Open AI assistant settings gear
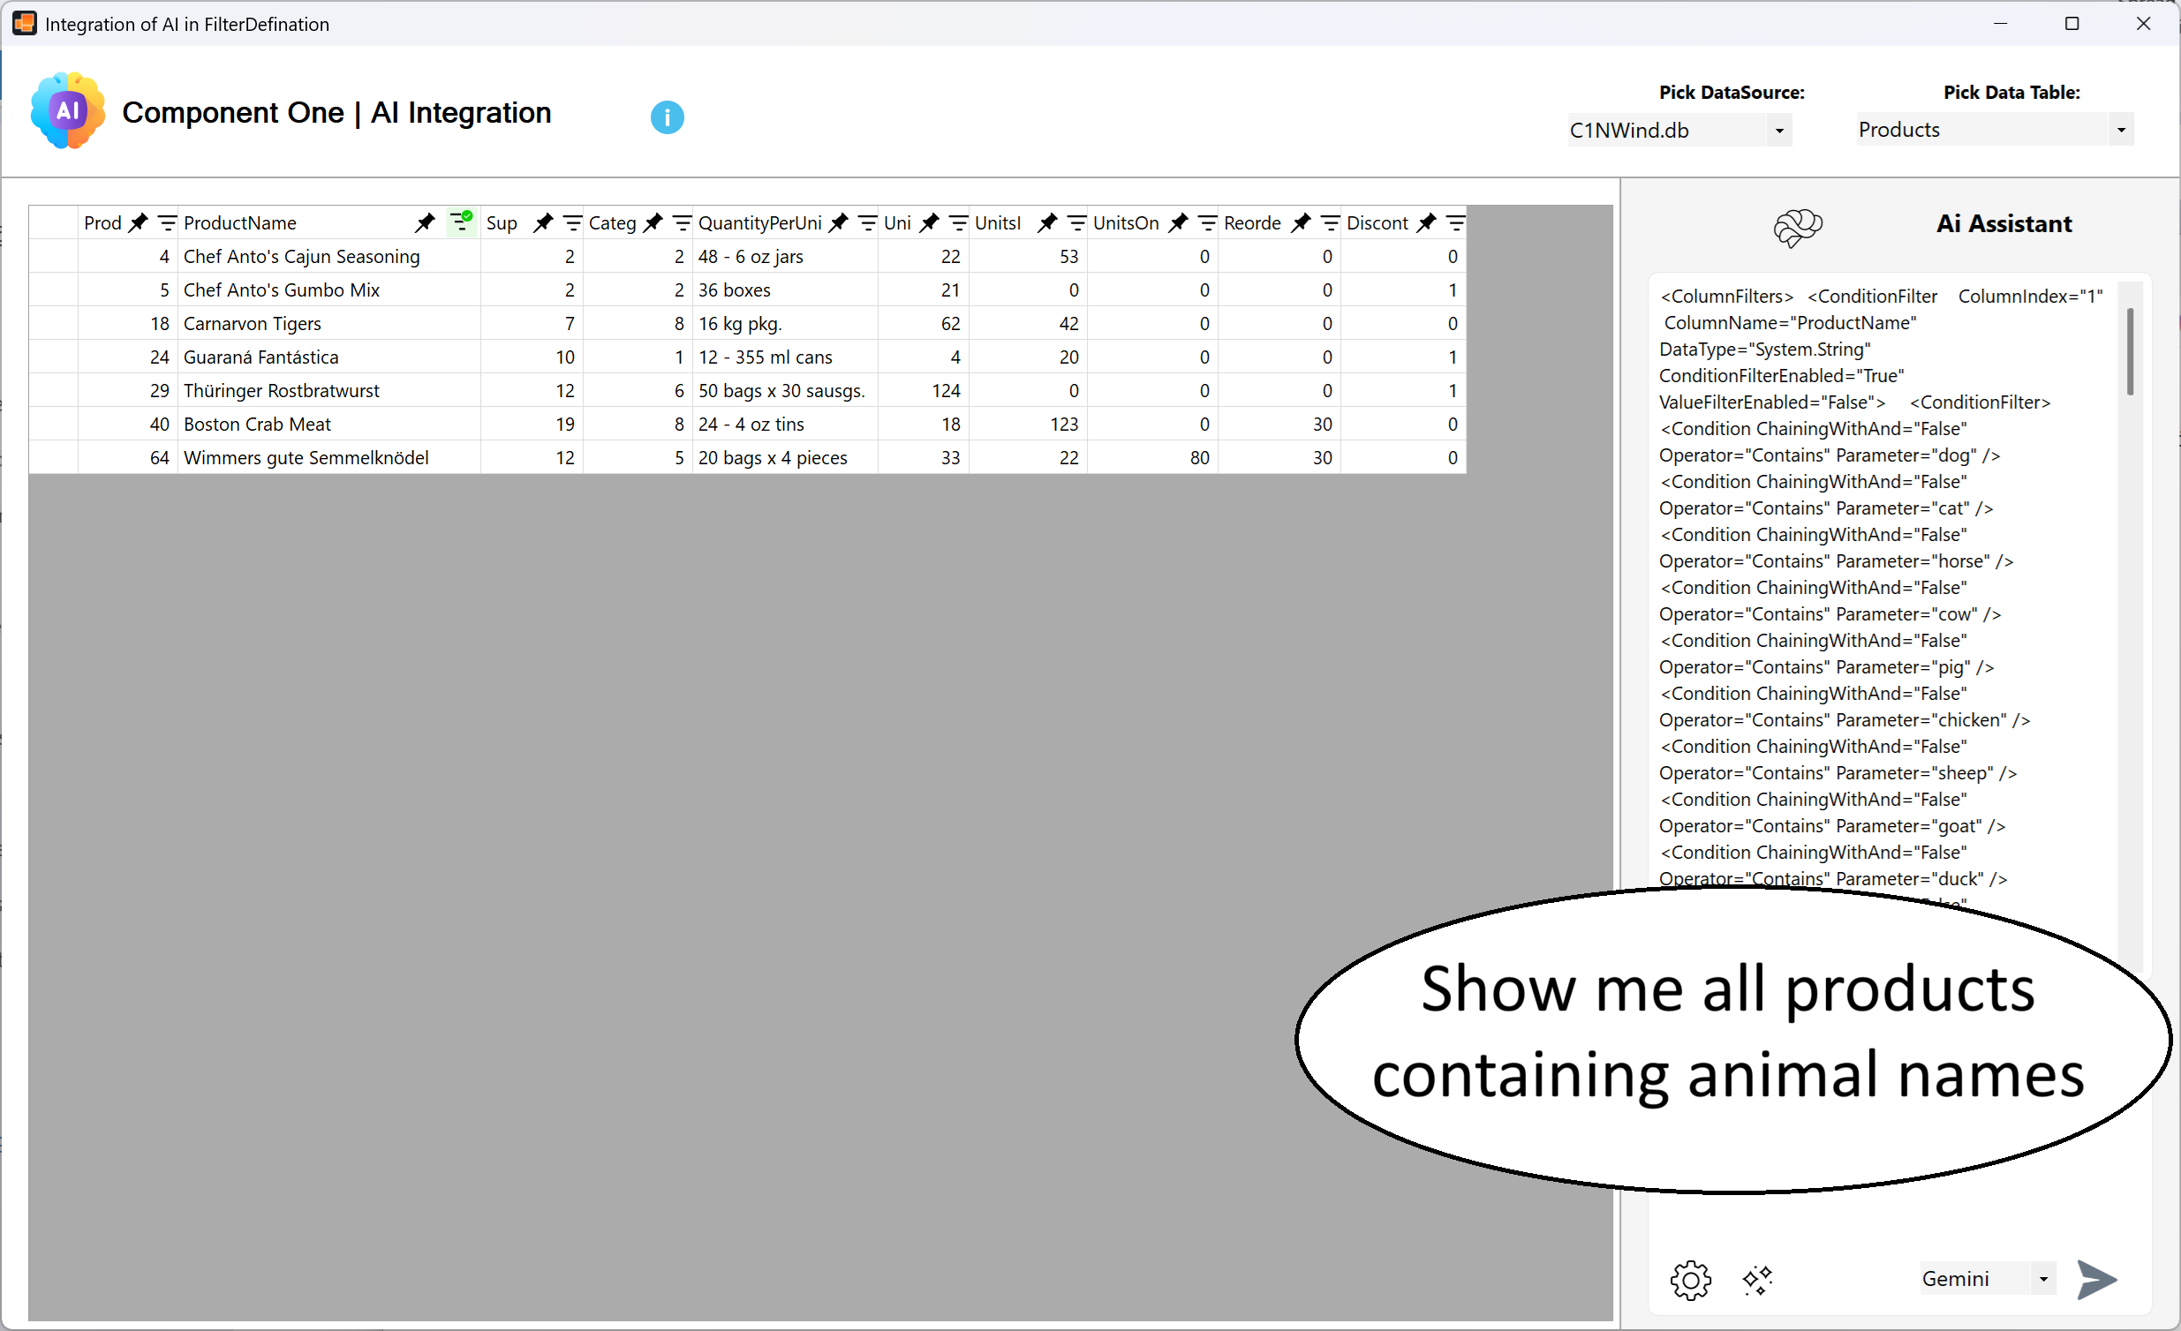 (1690, 1279)
